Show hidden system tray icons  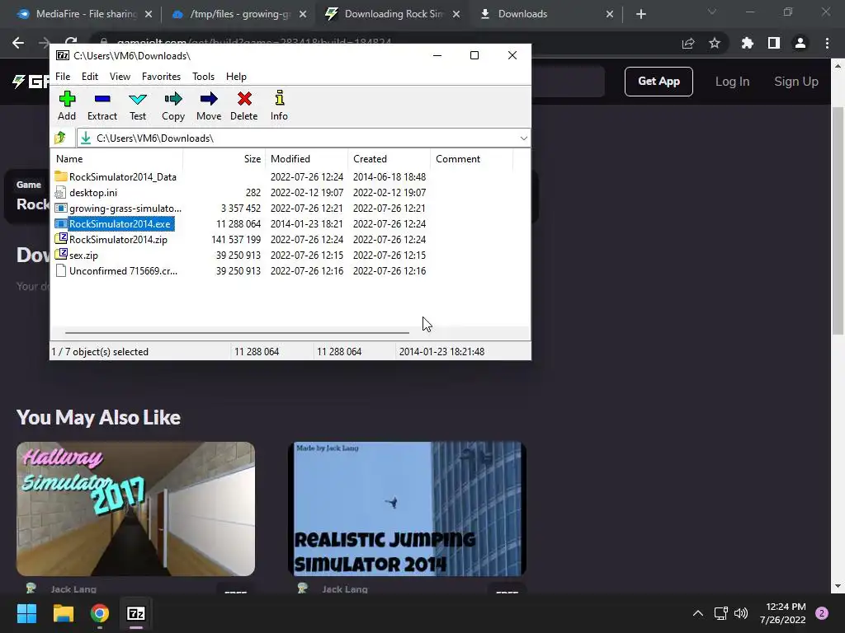[x=698, y=613]
